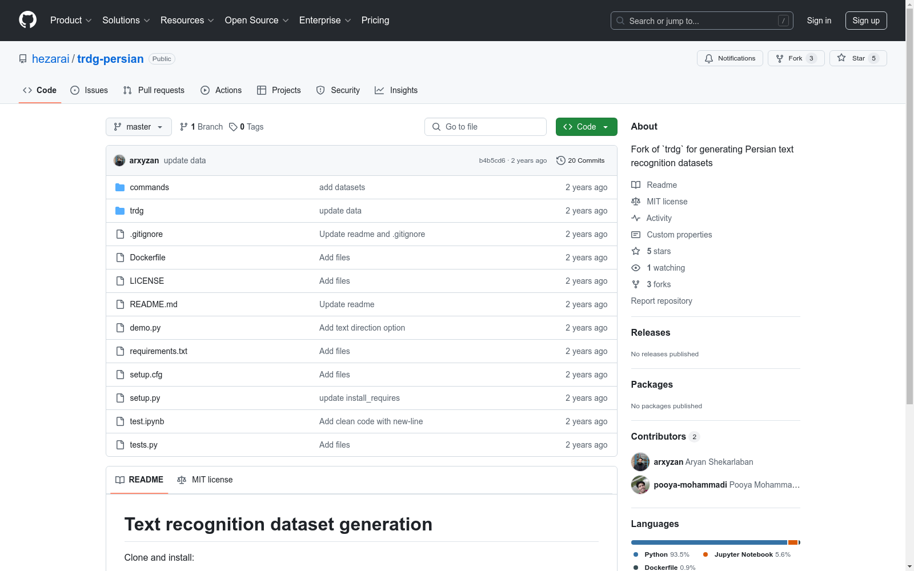Screen dimensions: 914x571
Task: Click the eye icon beside 1 watching
Action: (636, 268)
